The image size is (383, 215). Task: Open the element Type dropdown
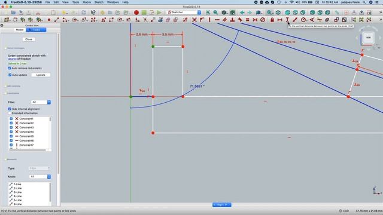[x=39, y=168]
